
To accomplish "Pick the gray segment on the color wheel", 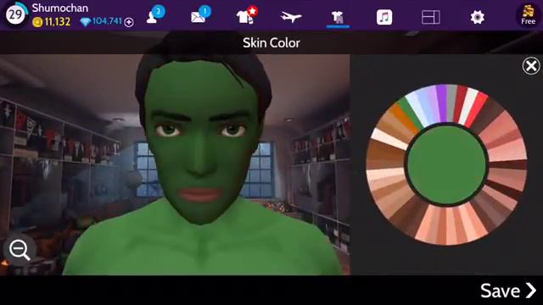I will point(451,103).
